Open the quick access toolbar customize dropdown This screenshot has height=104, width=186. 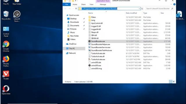[76, 1]
